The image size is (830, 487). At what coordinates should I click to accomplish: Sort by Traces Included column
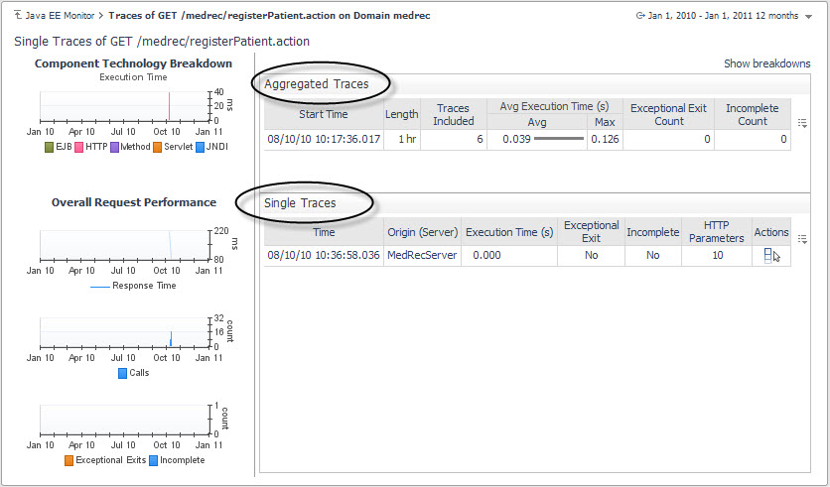coord(453,114)
